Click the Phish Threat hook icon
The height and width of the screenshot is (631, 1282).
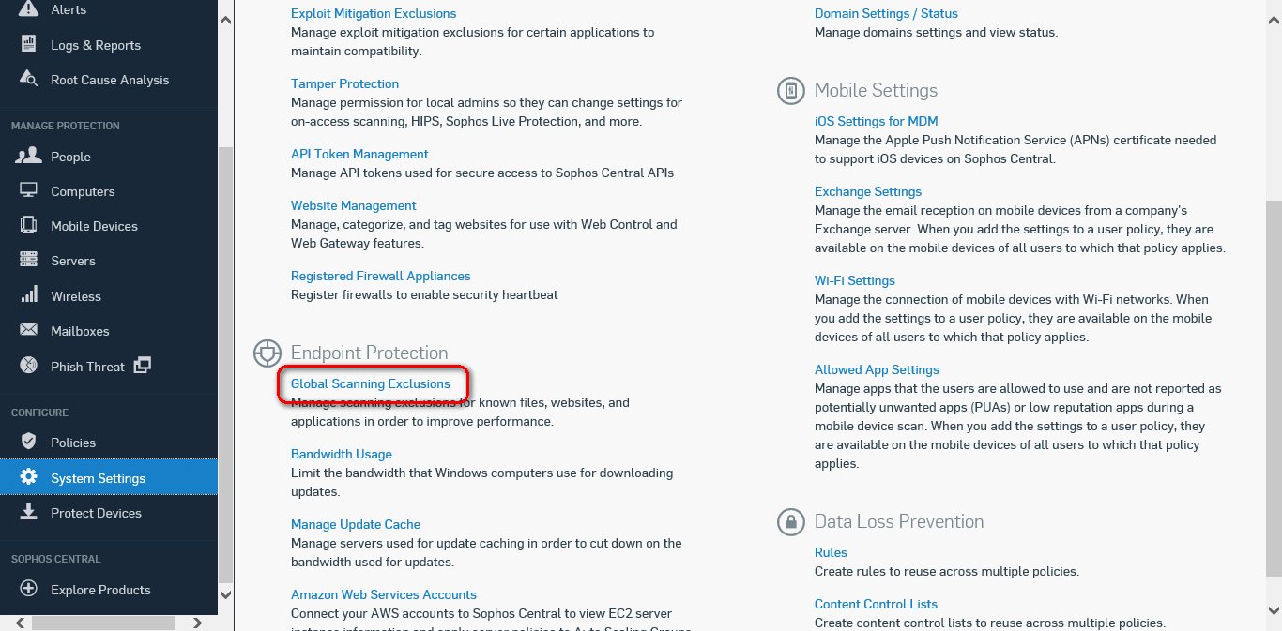pyautogui.click(x=29, y=365)
